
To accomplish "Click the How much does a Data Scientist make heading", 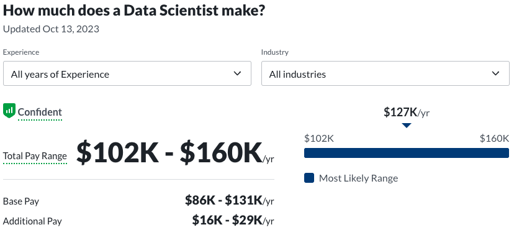I will coord(134,11).
